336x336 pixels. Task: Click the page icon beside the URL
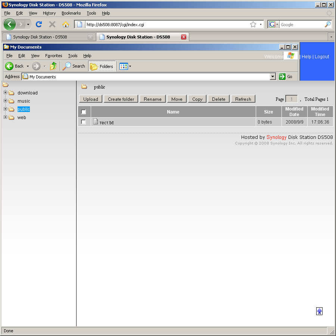(x=80, y=24)
